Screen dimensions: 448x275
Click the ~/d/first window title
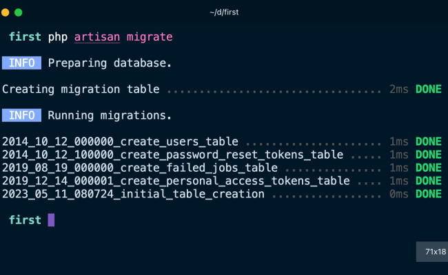pyautogui.click(x=224, y=12)
